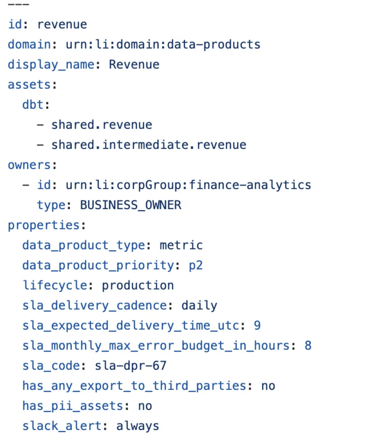
Task: Click the 'dbt' key under assets
Action: pyautogui.click(x=33, y=105)
